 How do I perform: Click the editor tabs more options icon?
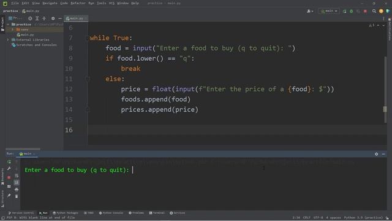coord(383,18)
